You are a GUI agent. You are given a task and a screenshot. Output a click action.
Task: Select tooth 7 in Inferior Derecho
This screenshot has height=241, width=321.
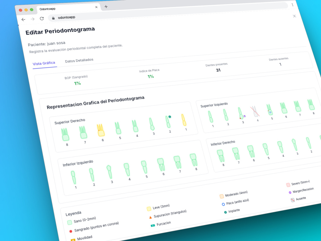tap(236, 154)
